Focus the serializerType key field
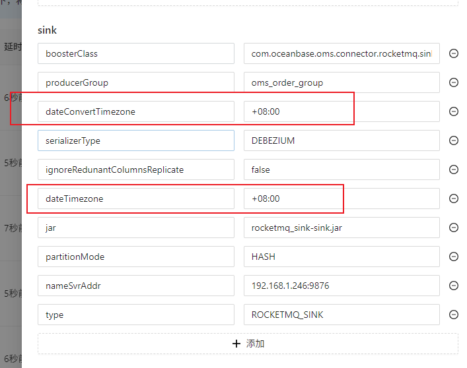467x368 pixels. pos(135,140)
